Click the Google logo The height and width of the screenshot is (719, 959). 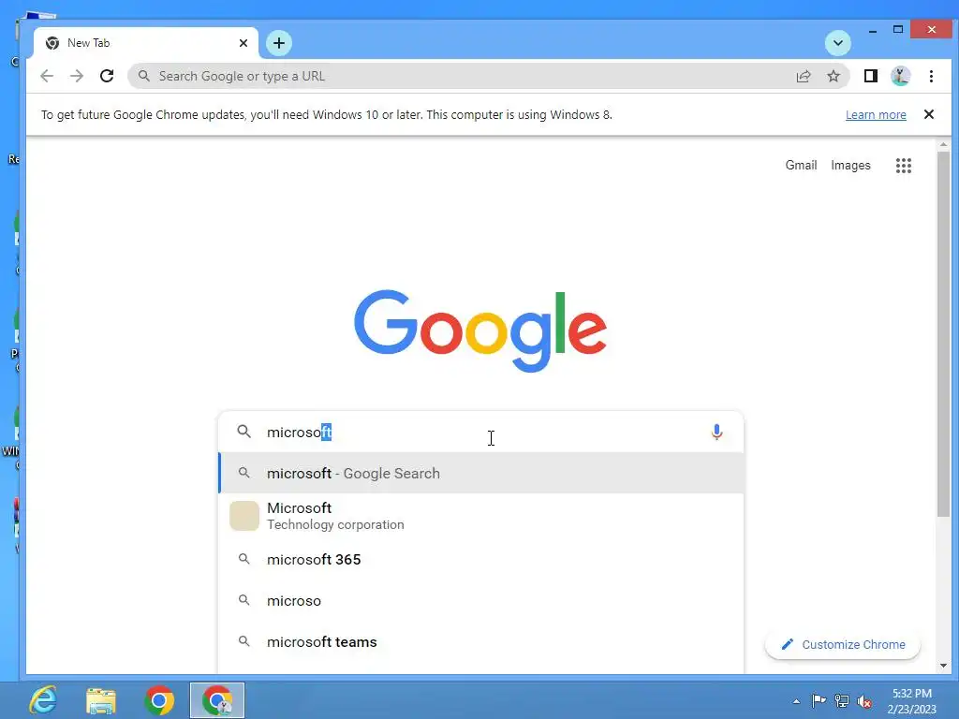[x=480, y=330]
